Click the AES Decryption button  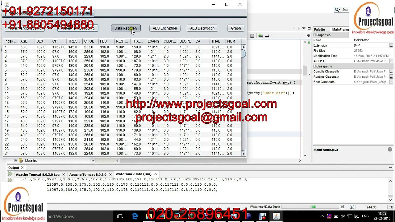[202, 28]
